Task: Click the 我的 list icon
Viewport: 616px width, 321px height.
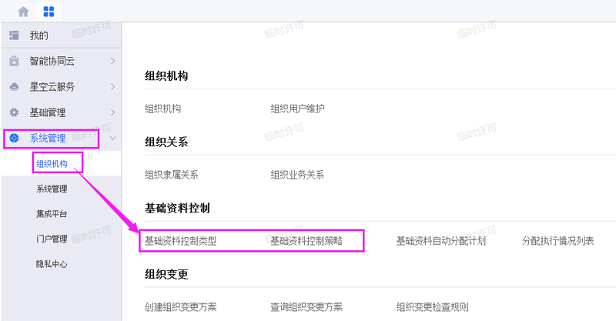Action: pos(14,35)
